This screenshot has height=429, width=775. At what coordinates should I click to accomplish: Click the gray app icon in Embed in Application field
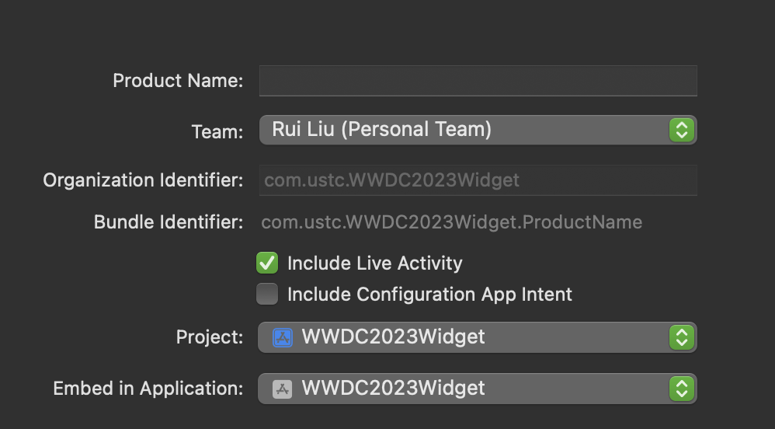[x=283, y=389]
